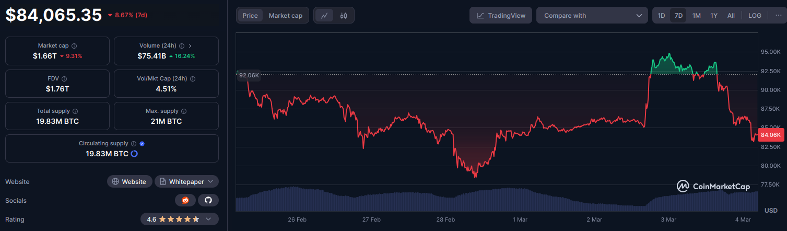Select the Price chart toggle
Image resolution: width=787 pixels, height=231 pixels.
tap(250, 16)
